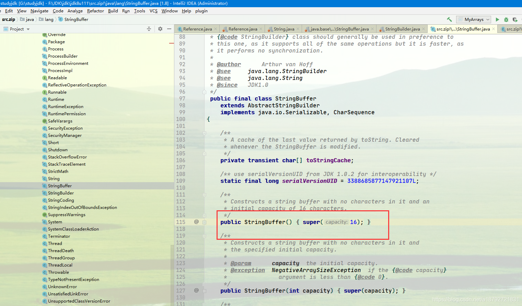Select String class in the project tree
Screen dimensions: 522x306
pos(54,179)
